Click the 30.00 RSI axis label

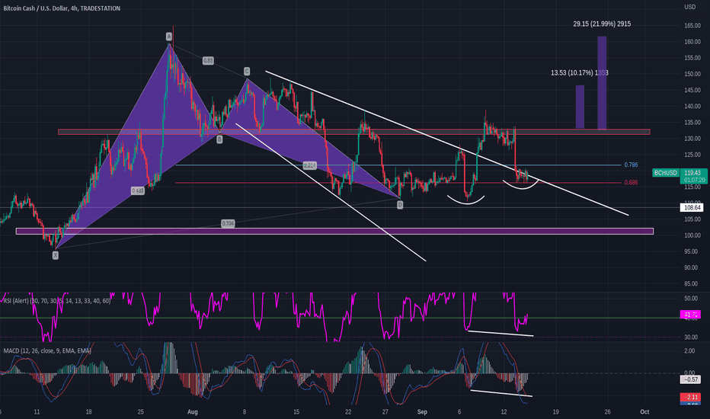click(691, 337)
